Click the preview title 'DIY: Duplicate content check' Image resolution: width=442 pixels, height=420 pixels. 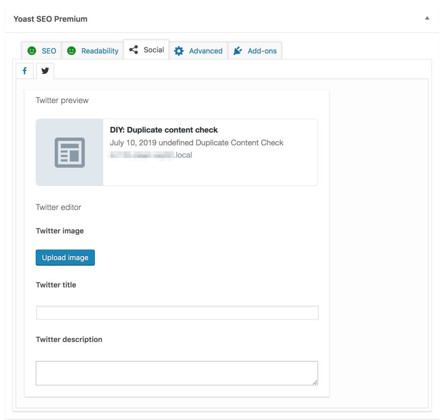tap(164, 130)
